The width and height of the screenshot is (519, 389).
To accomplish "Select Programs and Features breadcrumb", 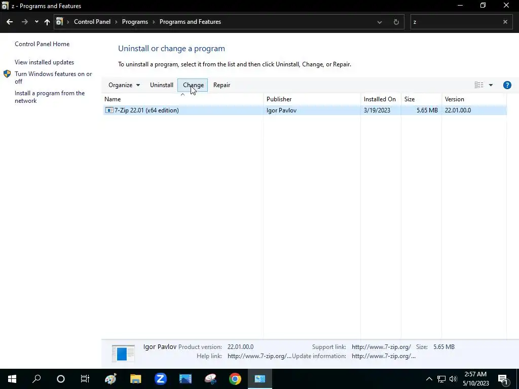I will (x=190, y=22).
